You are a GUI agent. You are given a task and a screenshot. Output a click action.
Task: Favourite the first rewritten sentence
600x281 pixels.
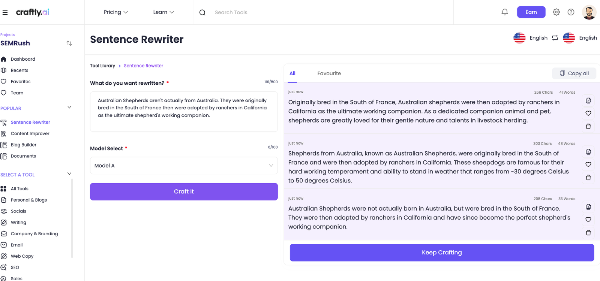588,113
